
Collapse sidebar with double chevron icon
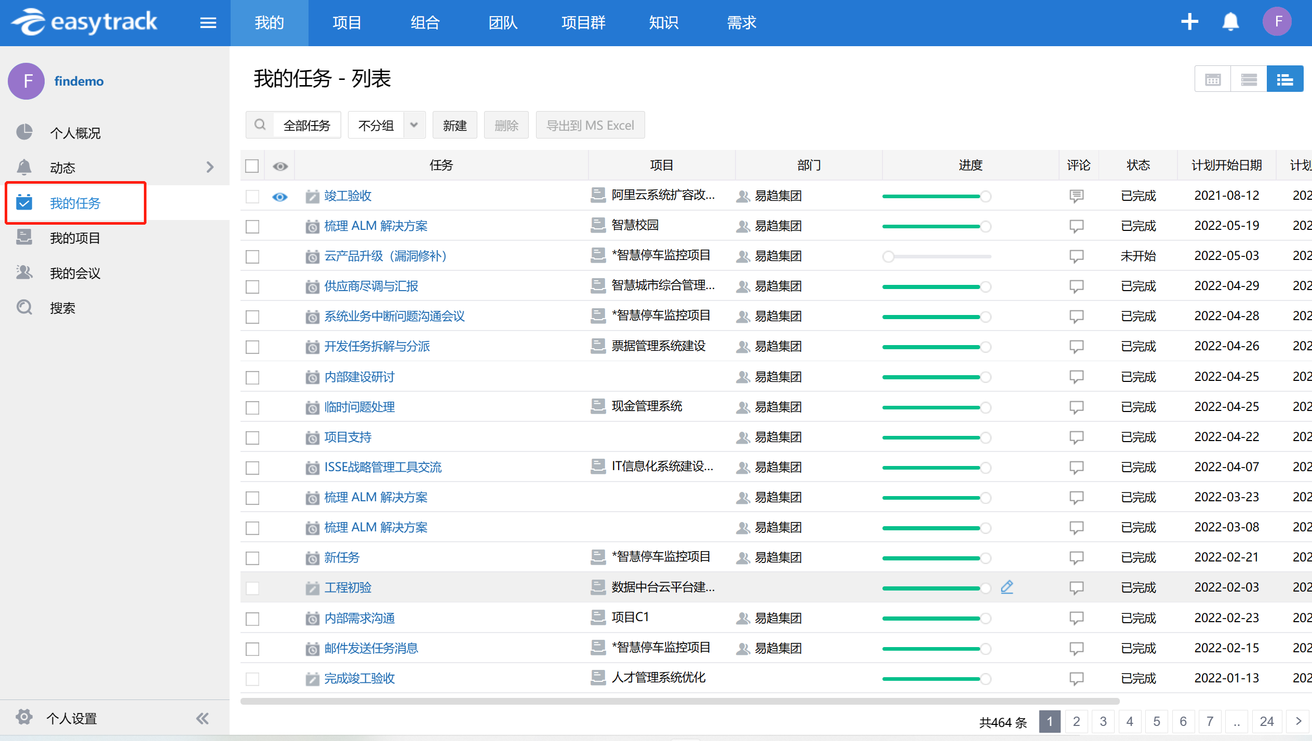(202, 718)
